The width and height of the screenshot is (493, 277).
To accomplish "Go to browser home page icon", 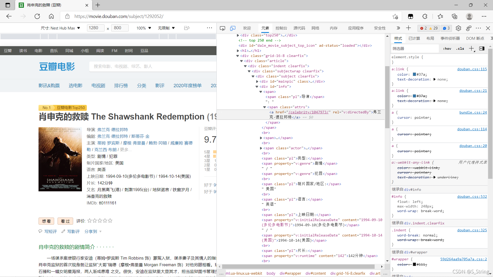I will (x=51, y=16).
